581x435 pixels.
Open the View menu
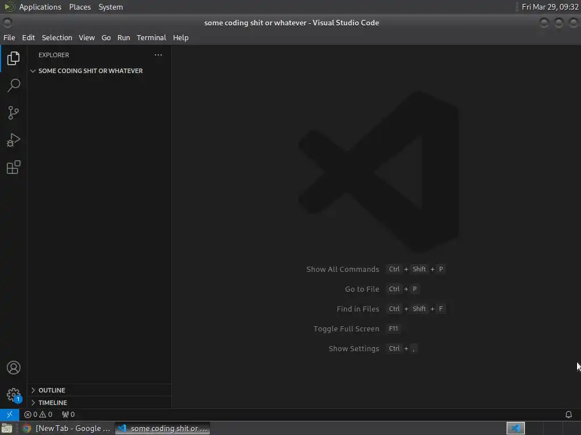tap(87, 38)
